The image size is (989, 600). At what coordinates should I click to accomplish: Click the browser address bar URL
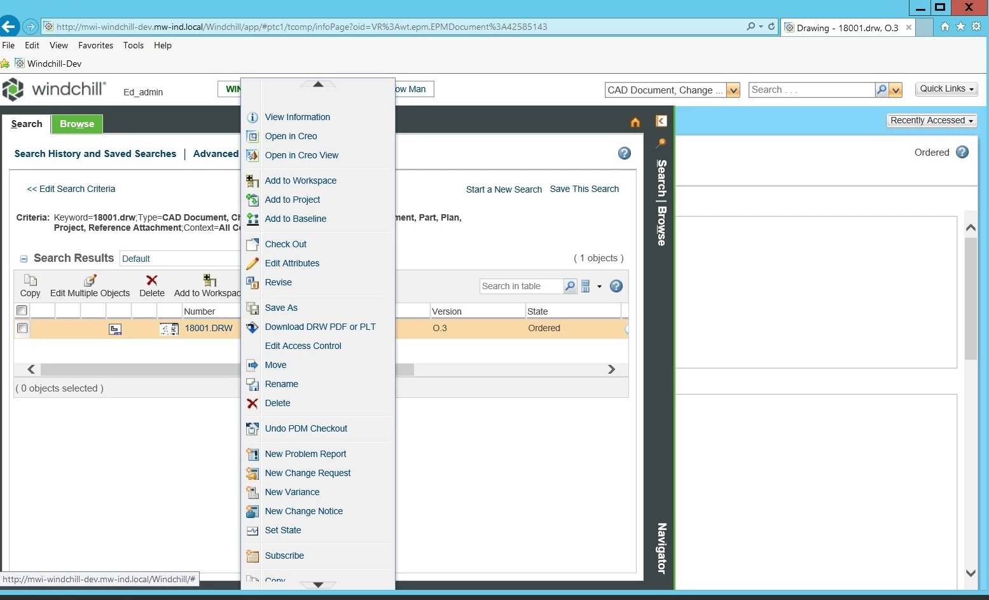301,27
